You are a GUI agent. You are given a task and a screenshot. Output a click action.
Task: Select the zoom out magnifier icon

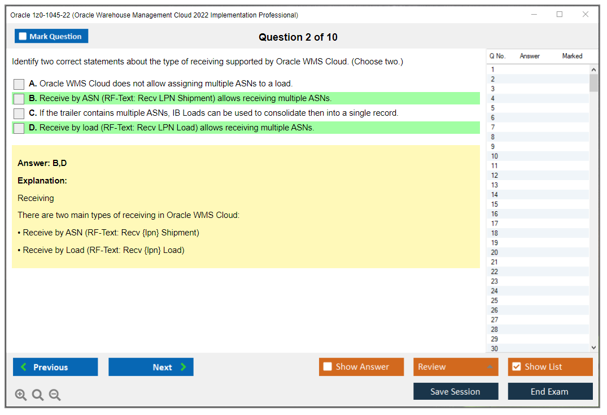54,395
